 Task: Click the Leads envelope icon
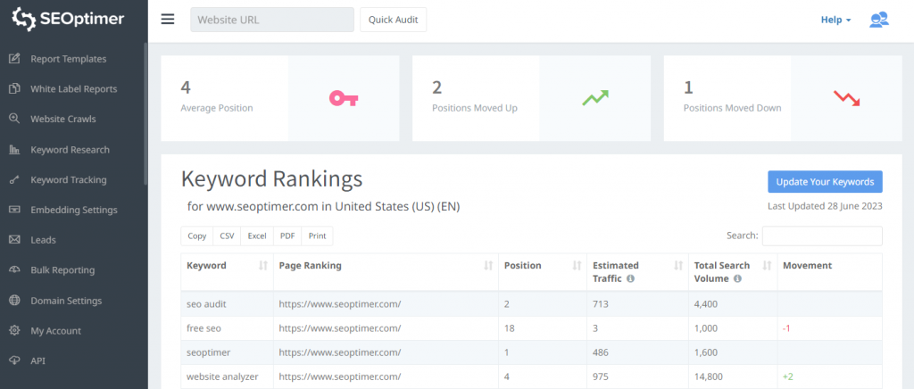pyautogui.click(x=14, y=240)
